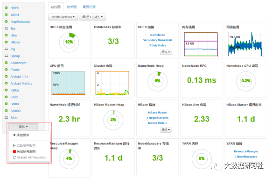Click the plus icon for add service
This screenshot has width=272, height=178.
pos(14,135)
